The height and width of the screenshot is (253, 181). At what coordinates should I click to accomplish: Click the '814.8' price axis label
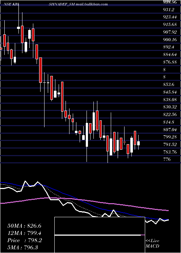pos(169,122)
